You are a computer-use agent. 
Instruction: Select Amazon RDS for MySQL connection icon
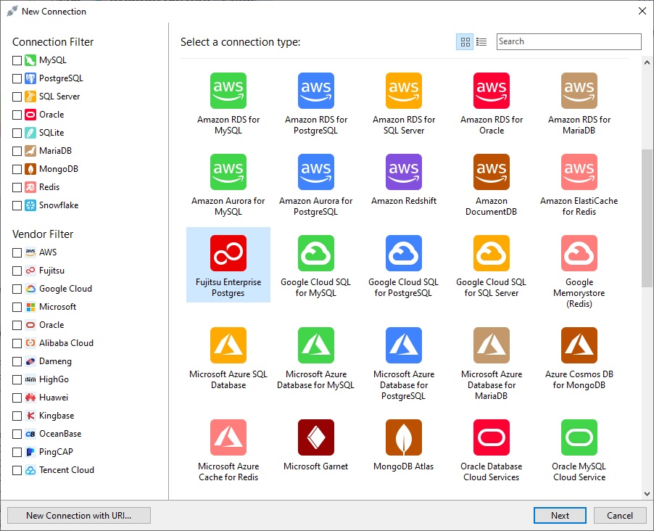(228, 91)
